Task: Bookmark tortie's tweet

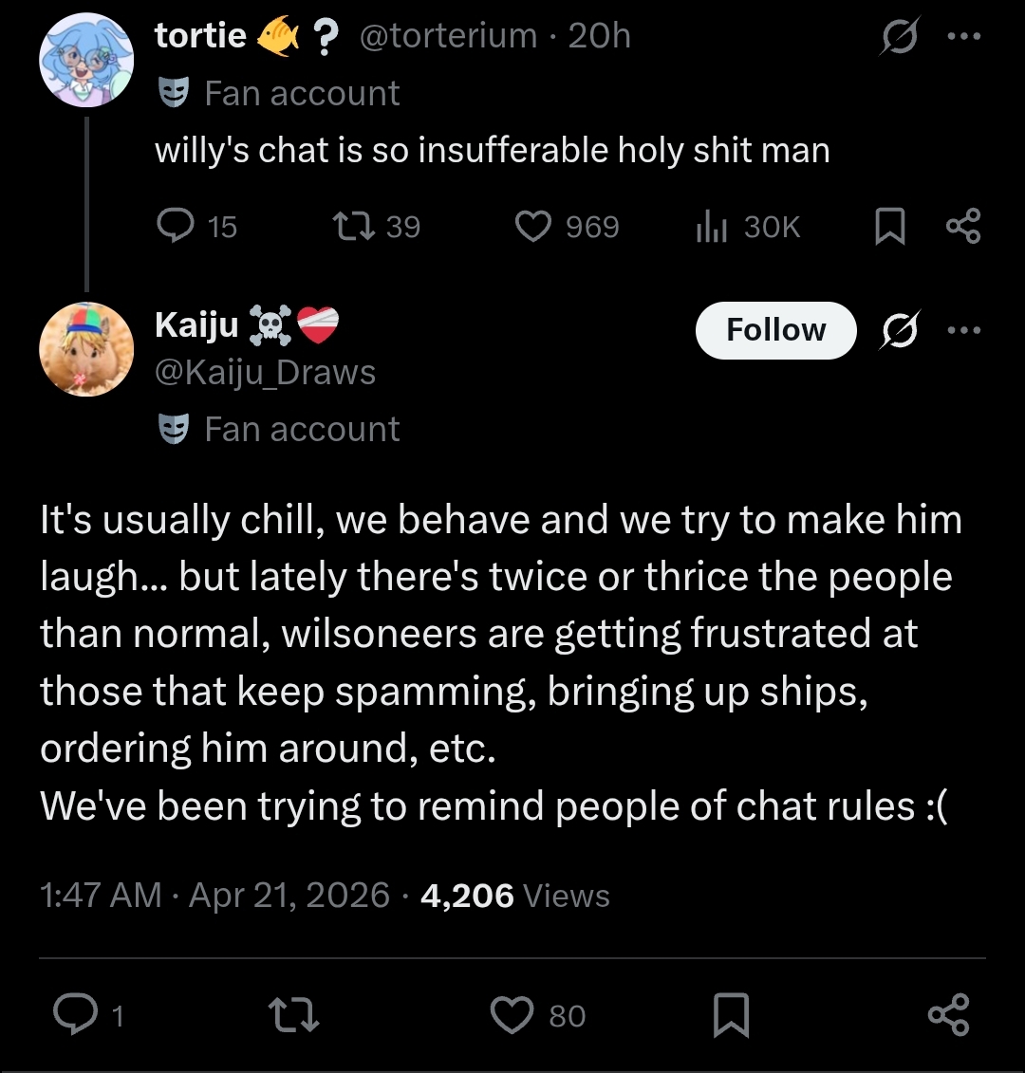Action: pos(889,227)
